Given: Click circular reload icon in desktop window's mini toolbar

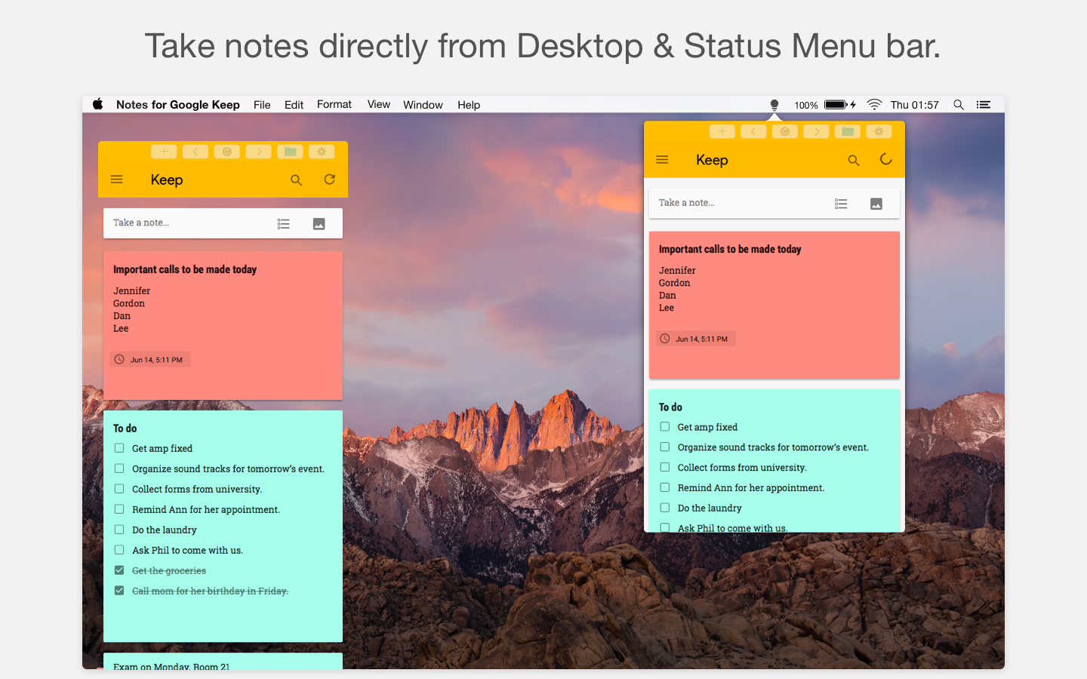Looking at the screenshot, I should [227, 152].
